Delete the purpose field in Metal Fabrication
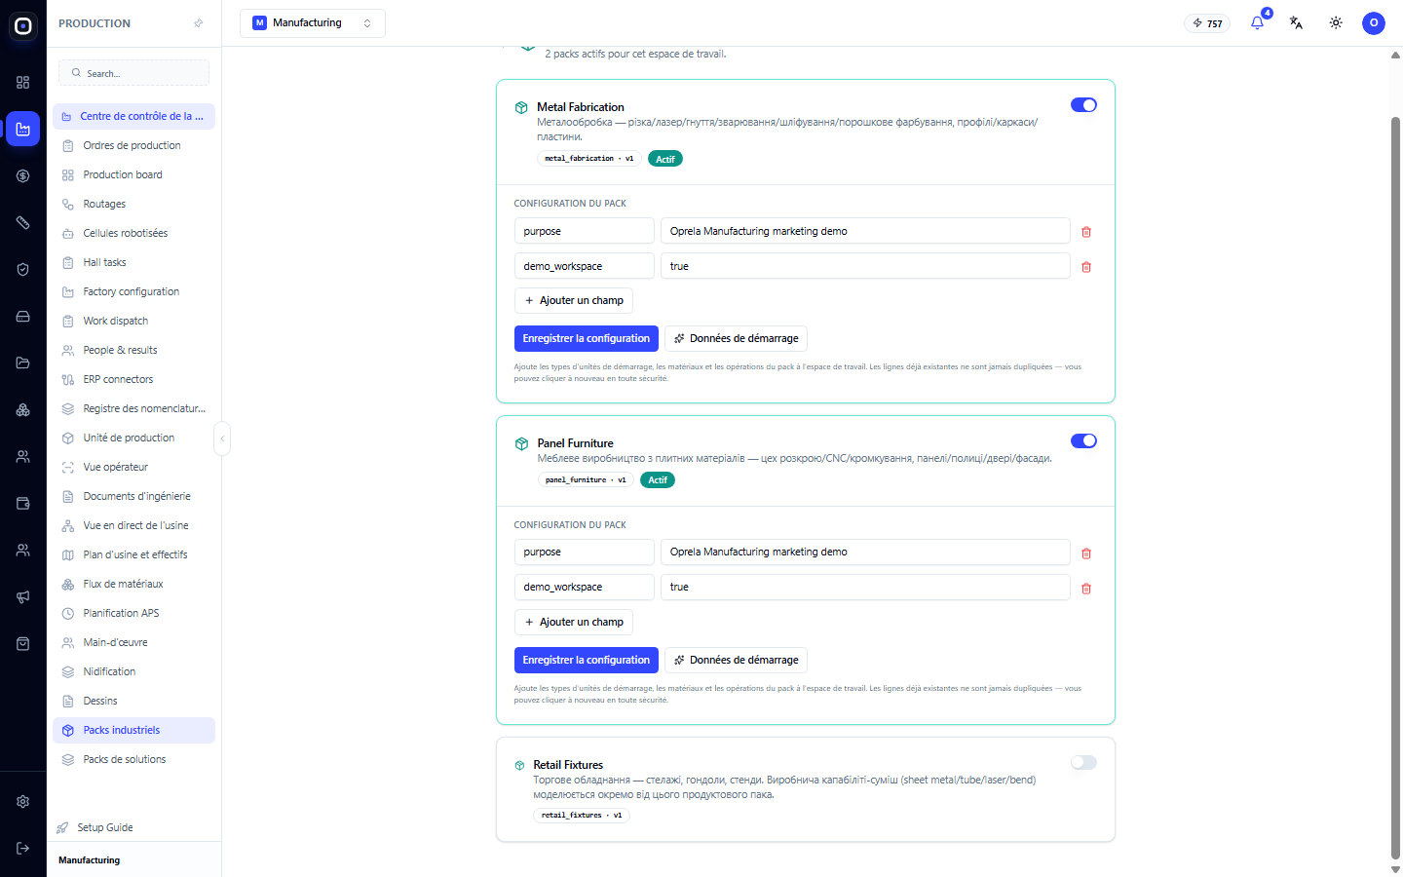This screenshot has width=1403, height=877. point(1086,232)
